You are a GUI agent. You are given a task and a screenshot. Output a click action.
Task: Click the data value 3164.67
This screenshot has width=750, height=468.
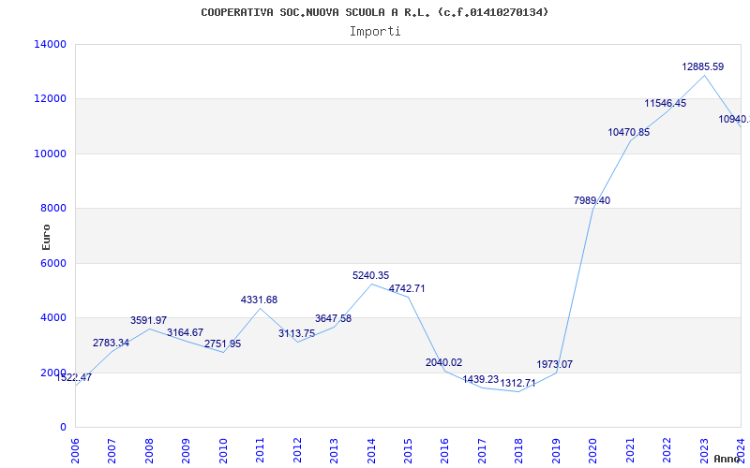coord(185,332)
